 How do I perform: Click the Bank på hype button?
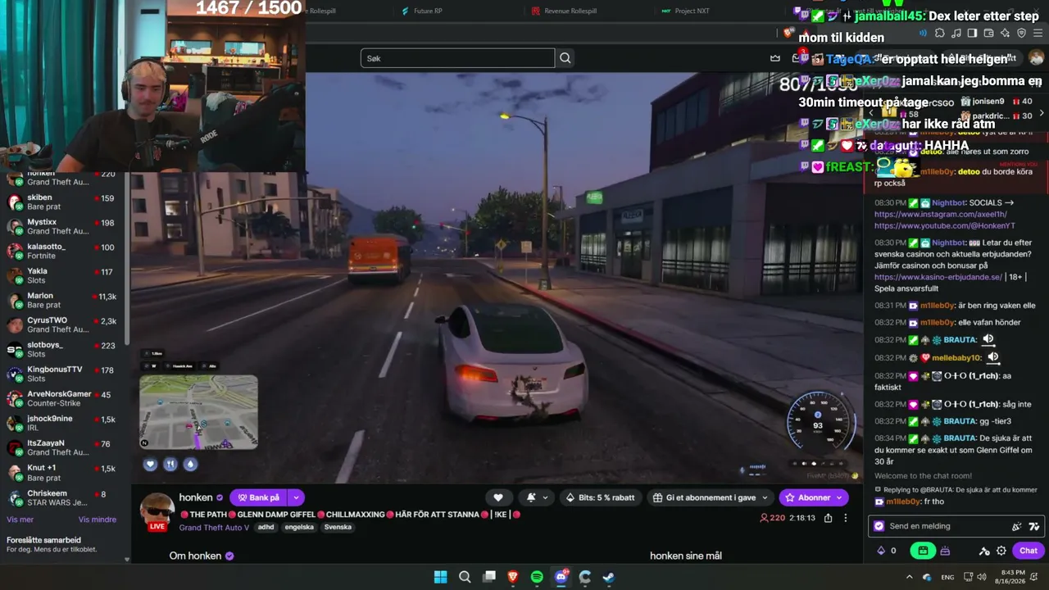pos(258,497)
